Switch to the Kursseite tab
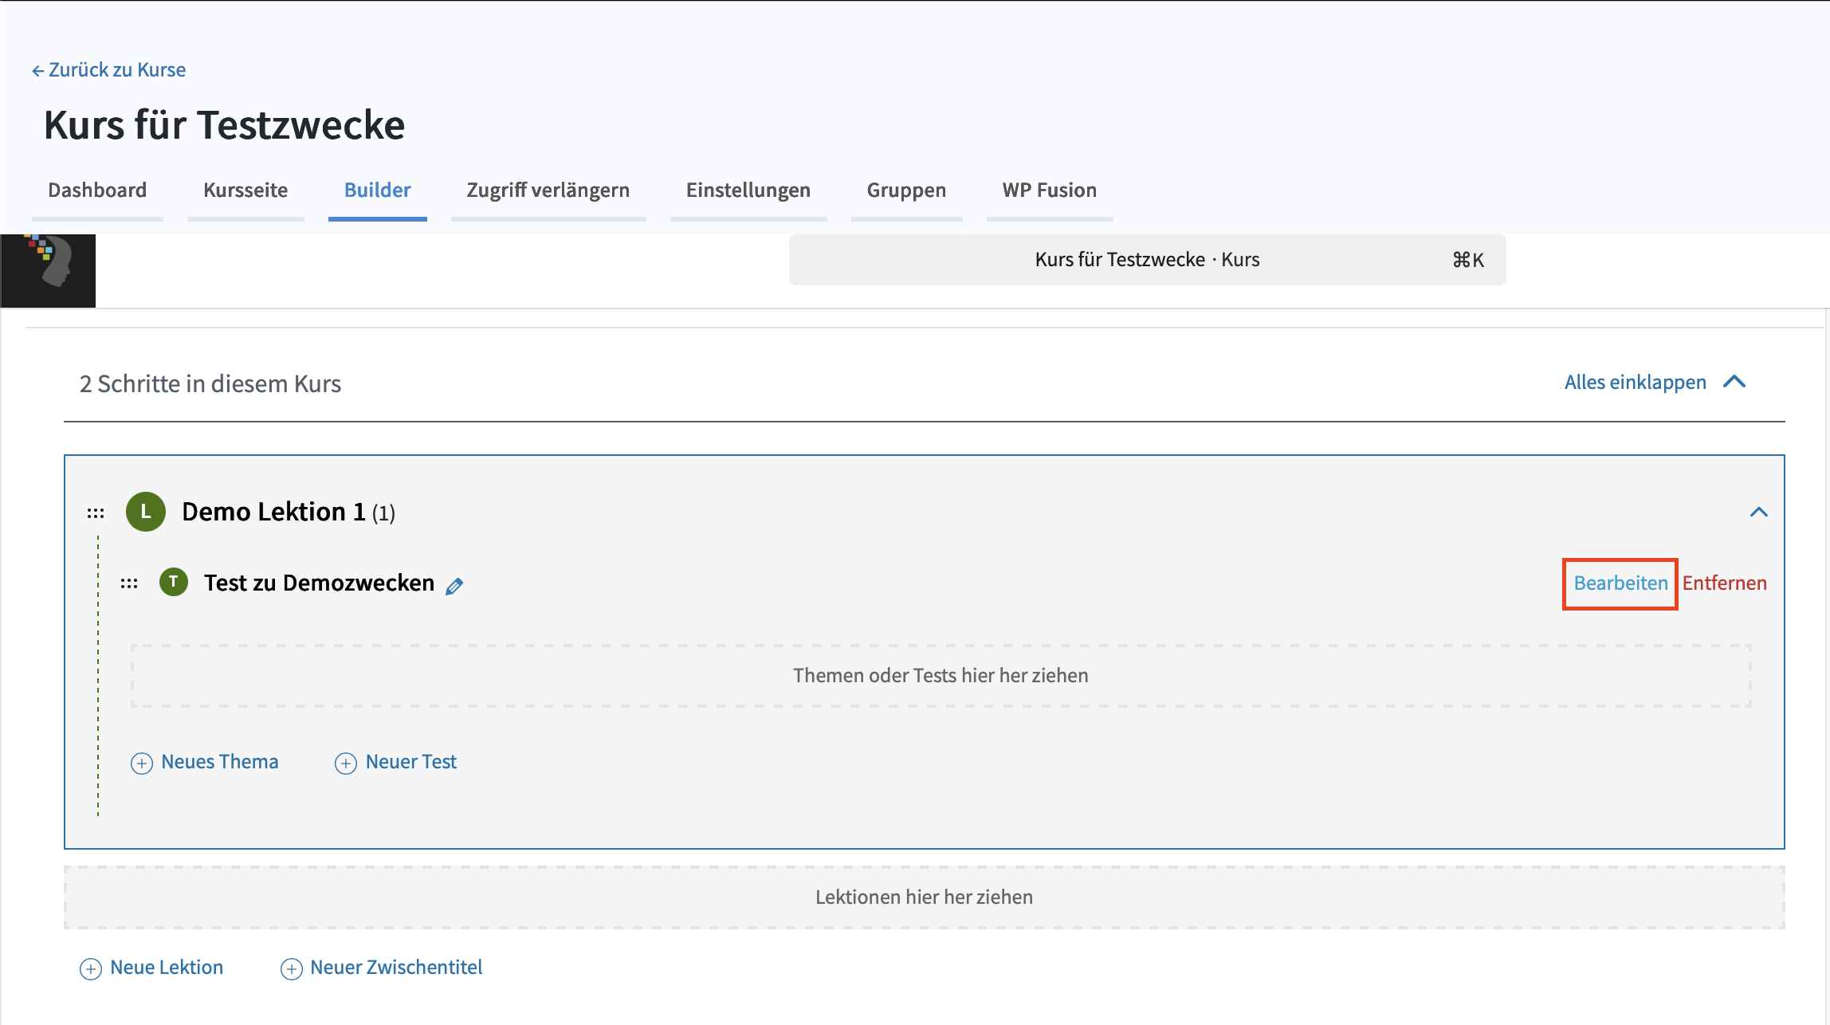 coord(245,190)
